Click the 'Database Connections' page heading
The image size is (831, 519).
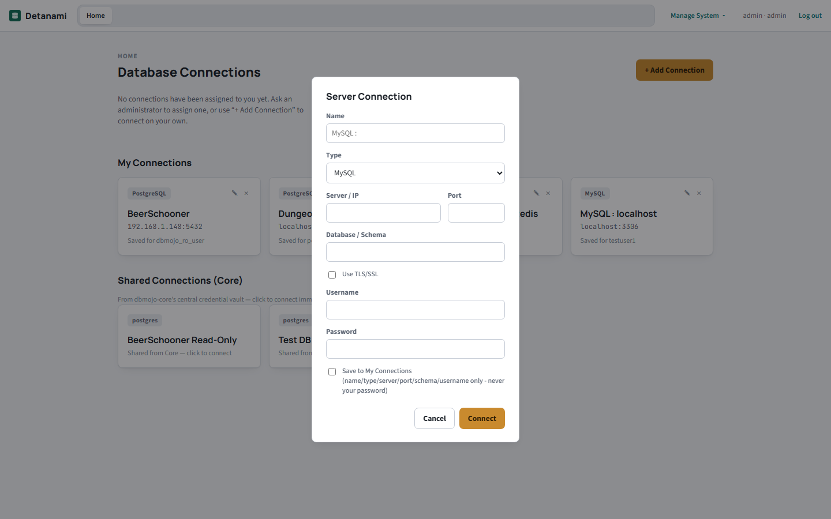[189, 72]
